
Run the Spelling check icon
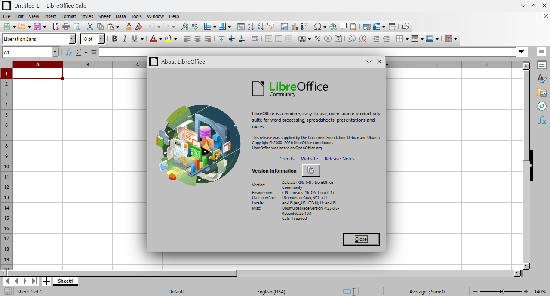tap(195, 27)
